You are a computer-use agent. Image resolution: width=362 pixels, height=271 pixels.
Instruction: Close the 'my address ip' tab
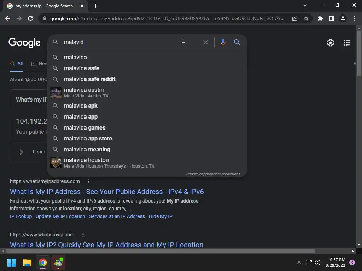82,6
